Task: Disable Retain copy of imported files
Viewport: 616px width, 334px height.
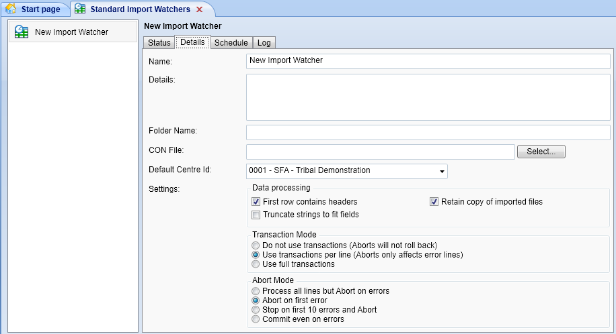Action: point(434,202)
